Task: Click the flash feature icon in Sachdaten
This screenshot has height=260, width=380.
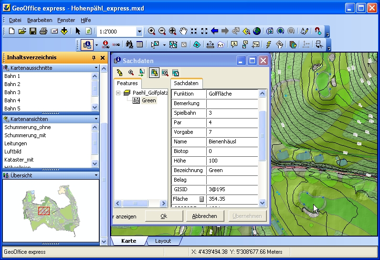Action: click(x=120, y=73)
